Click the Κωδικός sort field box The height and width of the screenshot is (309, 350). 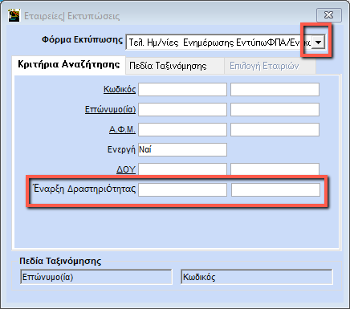click(x=257, y=277)
